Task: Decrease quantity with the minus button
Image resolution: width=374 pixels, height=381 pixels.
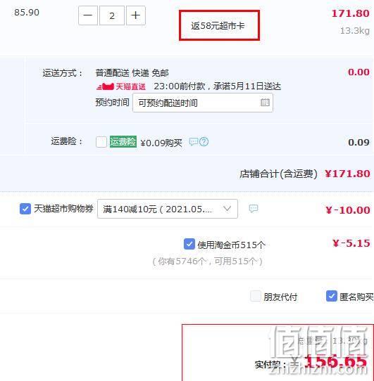Action: 88,15
